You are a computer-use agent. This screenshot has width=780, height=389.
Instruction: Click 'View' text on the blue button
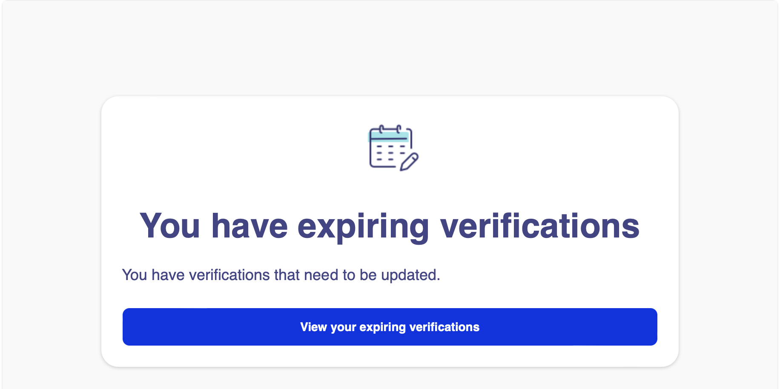(314, 327)
